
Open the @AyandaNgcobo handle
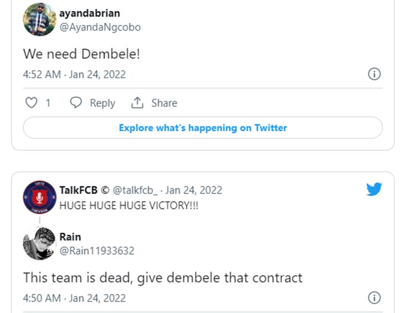click(100, 27)
